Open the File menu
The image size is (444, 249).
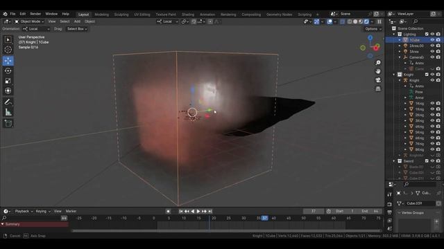point(12,14)
